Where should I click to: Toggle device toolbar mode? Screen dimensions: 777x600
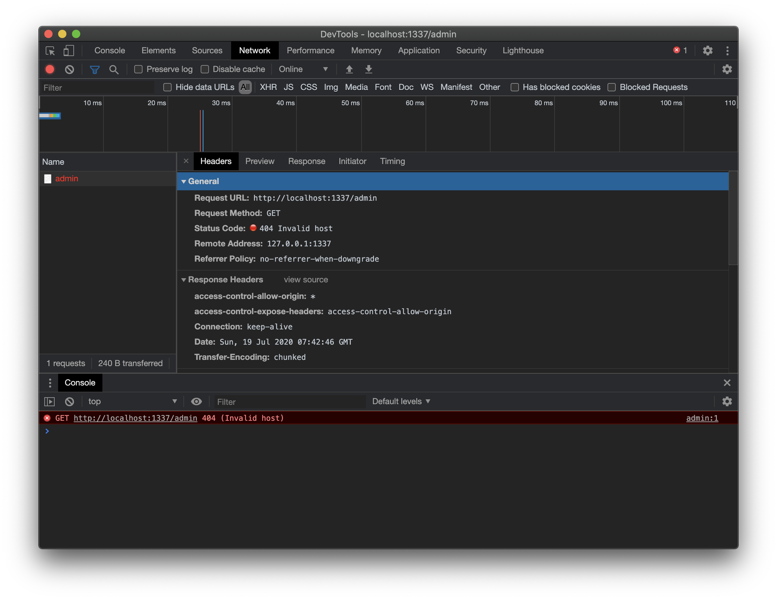point(68,51)
